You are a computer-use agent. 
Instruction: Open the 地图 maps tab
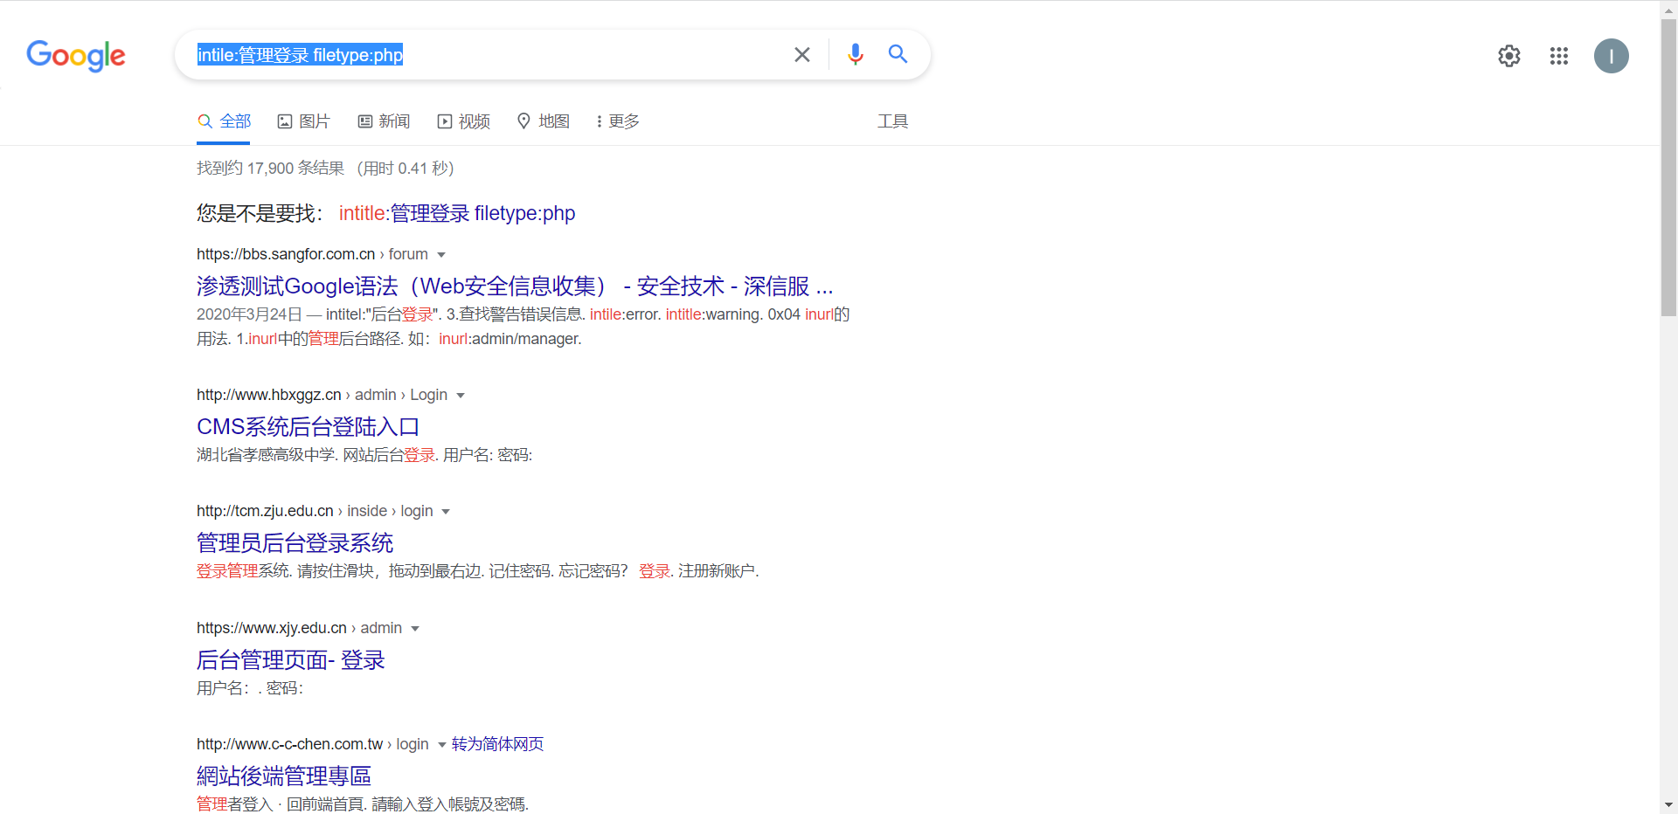point(544,121)
